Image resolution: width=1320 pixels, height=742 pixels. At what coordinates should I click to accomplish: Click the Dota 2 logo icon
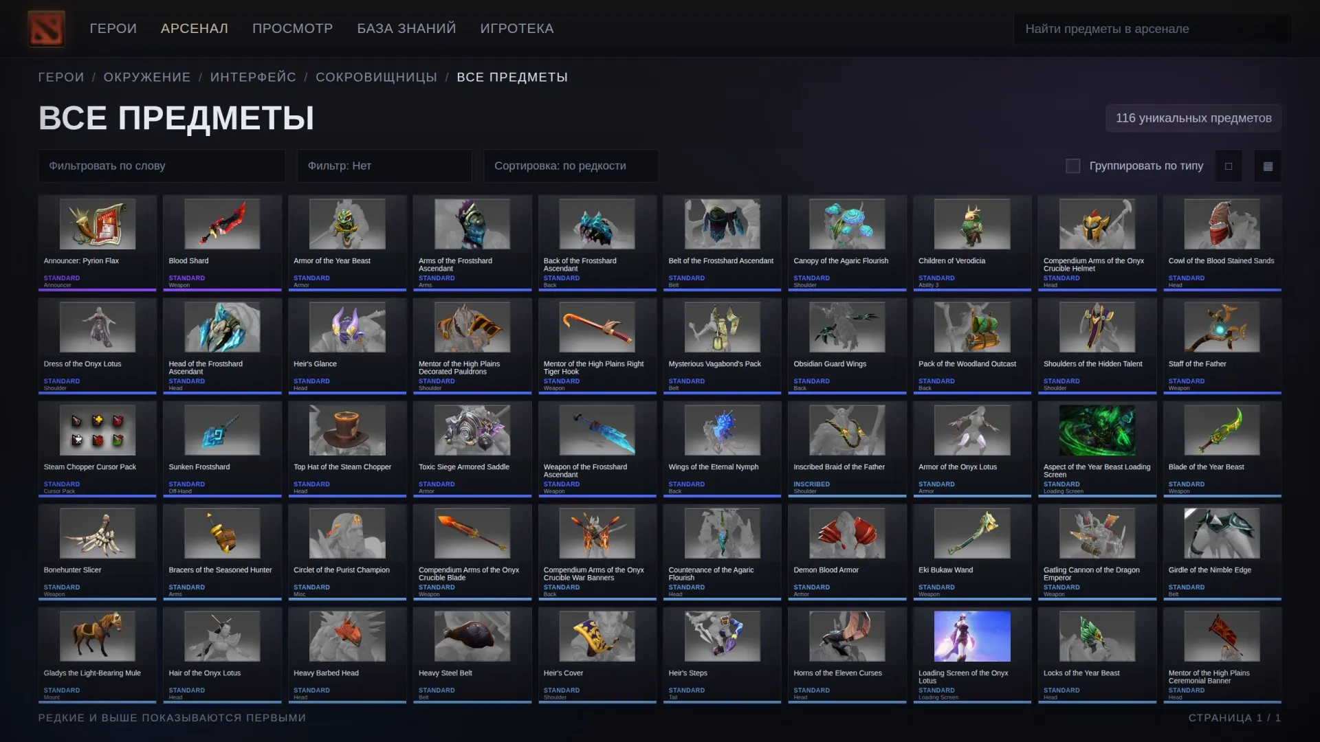(47, 28)
